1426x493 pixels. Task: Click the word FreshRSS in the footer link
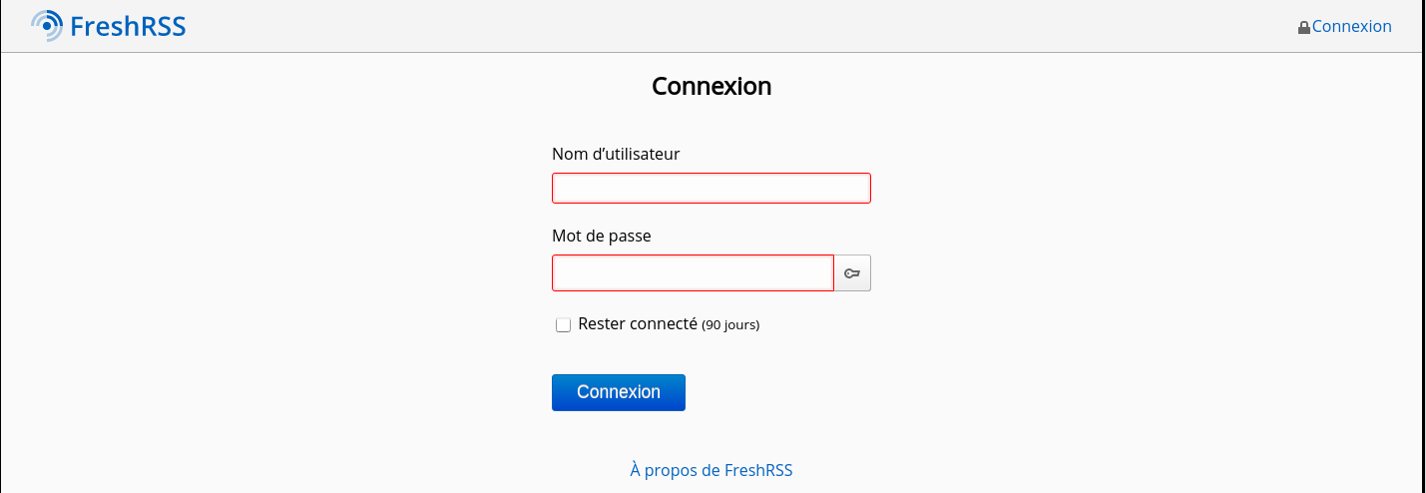coord(758,470)
